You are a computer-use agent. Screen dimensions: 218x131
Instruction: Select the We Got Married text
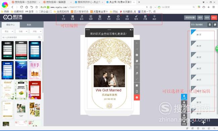pos(108,90)
